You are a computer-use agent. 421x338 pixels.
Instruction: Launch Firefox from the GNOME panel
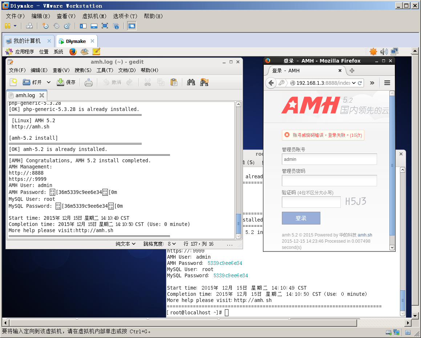pyautogui.click(x=73, y=52)
